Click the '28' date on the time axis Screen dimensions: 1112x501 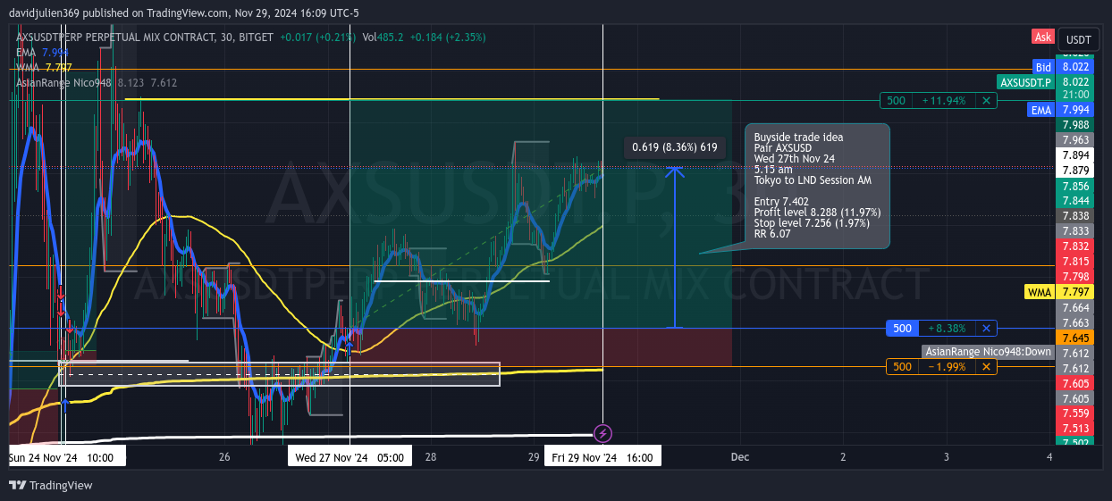click(x=431, y=457)
